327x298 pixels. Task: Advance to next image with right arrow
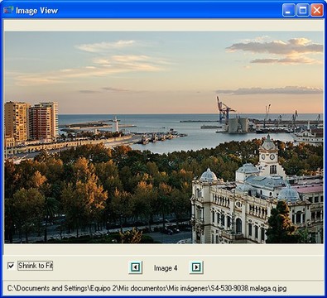point(196,267)
